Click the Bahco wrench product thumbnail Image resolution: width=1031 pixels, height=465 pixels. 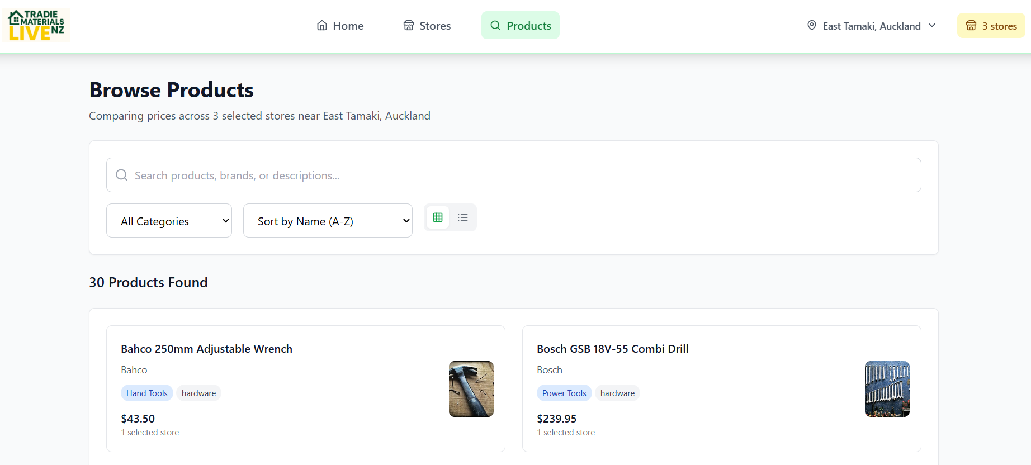[471, 389]
